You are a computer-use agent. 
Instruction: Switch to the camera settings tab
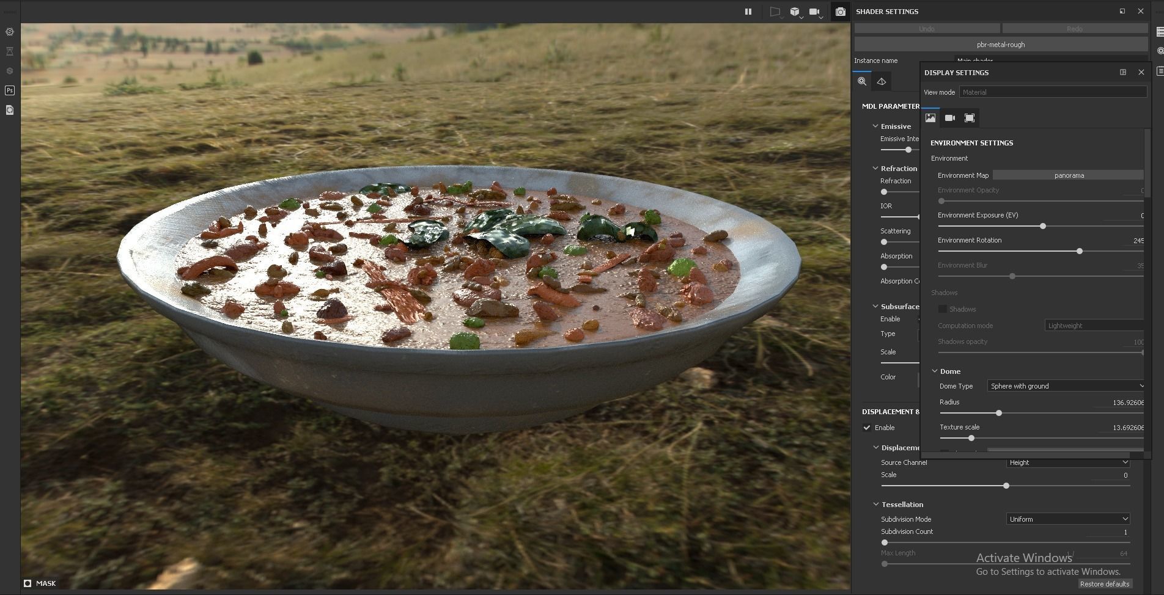950,118
